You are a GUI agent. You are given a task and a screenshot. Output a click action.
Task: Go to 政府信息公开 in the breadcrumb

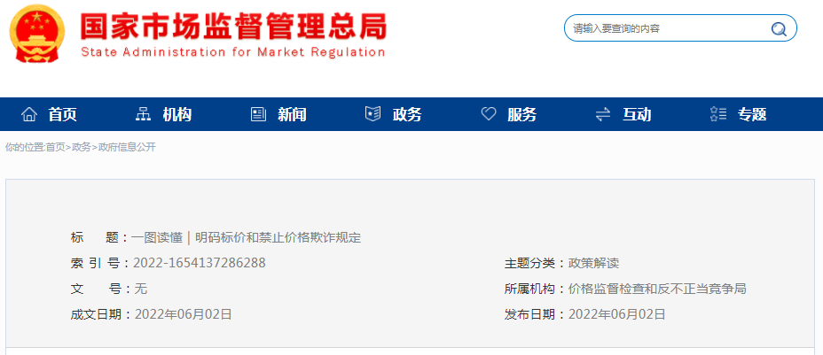pos(127,148)
